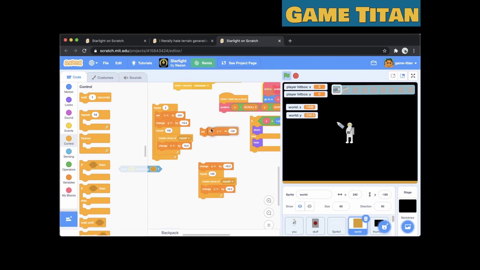Click the Choose a Backdrop button
480x270 pixels.
pyautogui.click(x=408, y=226)
